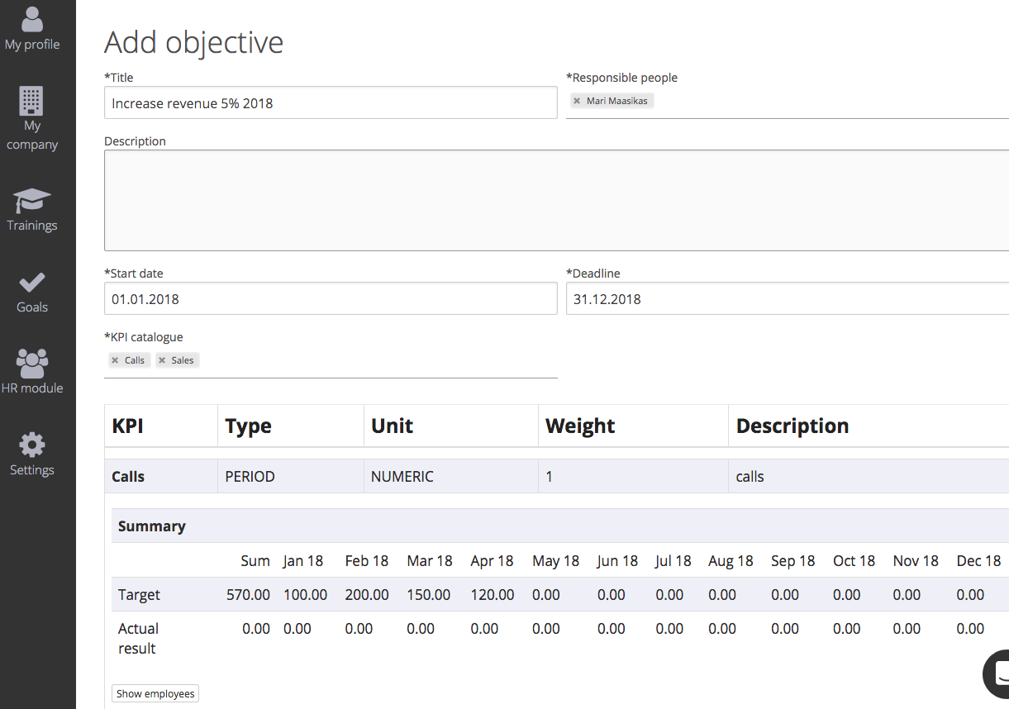This screenshot has height=709, width=1009.
Task: Click Jan 18 target 100.00
Action: click(305, 595)
